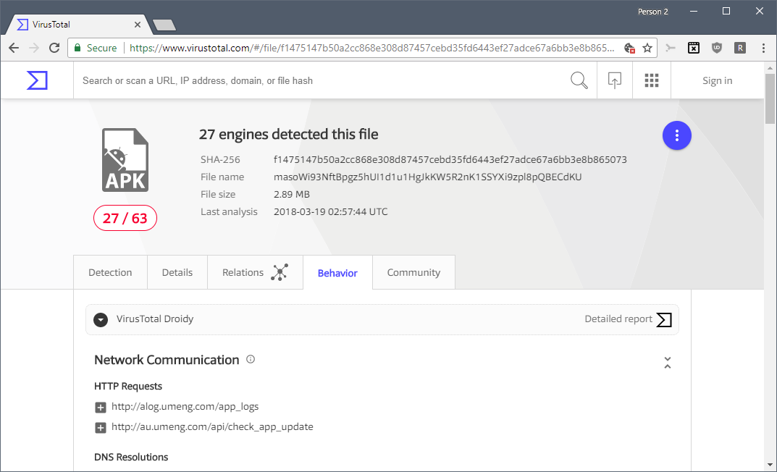The height and width of the screenshot is (472, 777).
Task: Click the scrollbar down arrow
Action: (x=770, y=465)
